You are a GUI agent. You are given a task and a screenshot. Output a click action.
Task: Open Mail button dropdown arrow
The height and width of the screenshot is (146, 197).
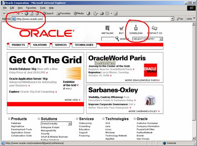98,13
